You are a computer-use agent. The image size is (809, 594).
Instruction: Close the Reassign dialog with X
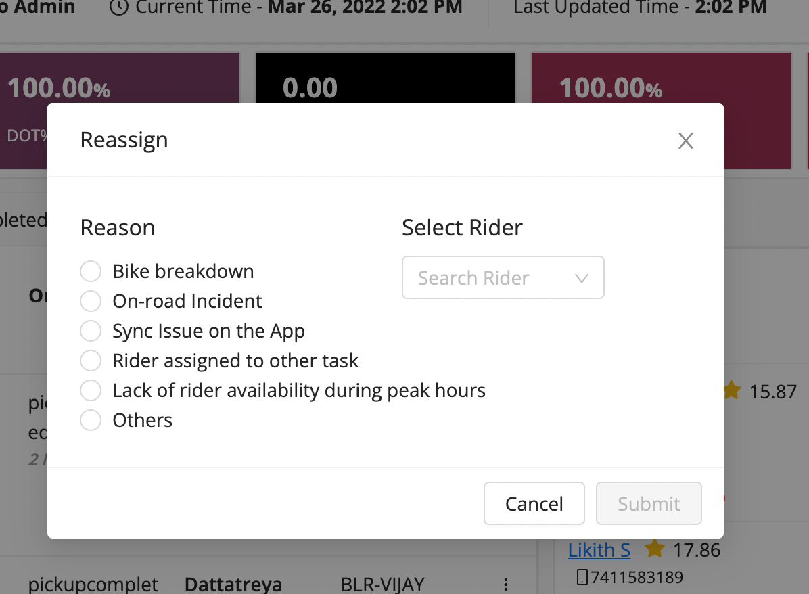pyautogui.click(x=686, y=141)
